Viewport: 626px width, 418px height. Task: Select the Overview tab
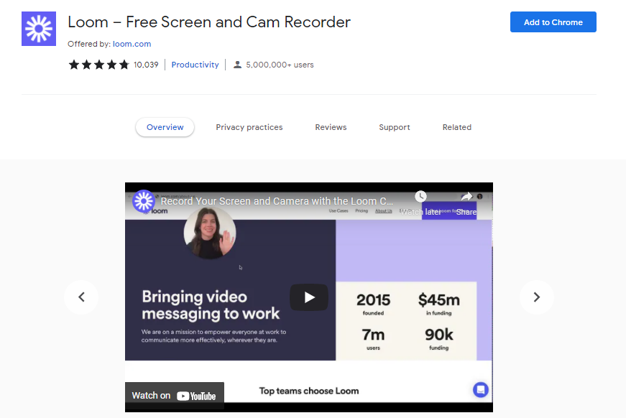pyautogui.click(x=165, y=127)
